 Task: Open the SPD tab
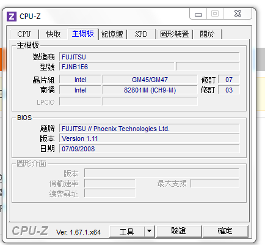coord(141,34)
